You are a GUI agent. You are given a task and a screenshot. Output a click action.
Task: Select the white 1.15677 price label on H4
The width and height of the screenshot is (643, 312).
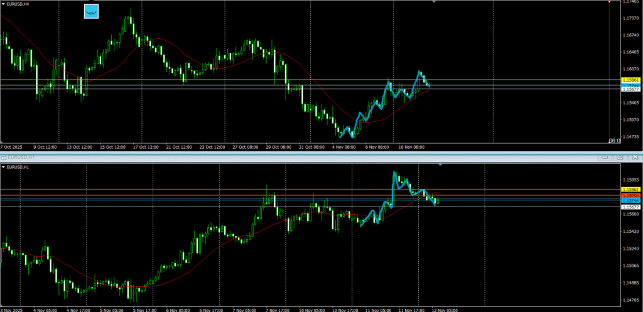(x=630, y=89)
